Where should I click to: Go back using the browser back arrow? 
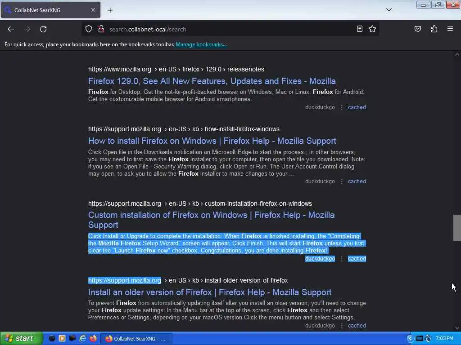coord(11,29)
